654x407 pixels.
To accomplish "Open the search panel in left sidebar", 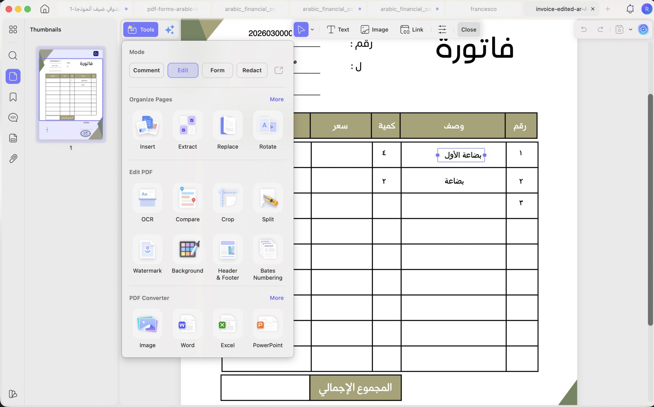I will (x=13, y=55).
